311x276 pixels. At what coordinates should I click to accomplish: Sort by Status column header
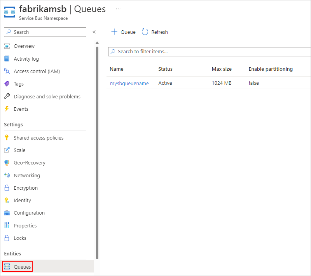(165, 69)
